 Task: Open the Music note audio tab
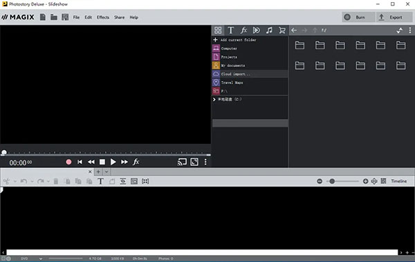point(269,30)
